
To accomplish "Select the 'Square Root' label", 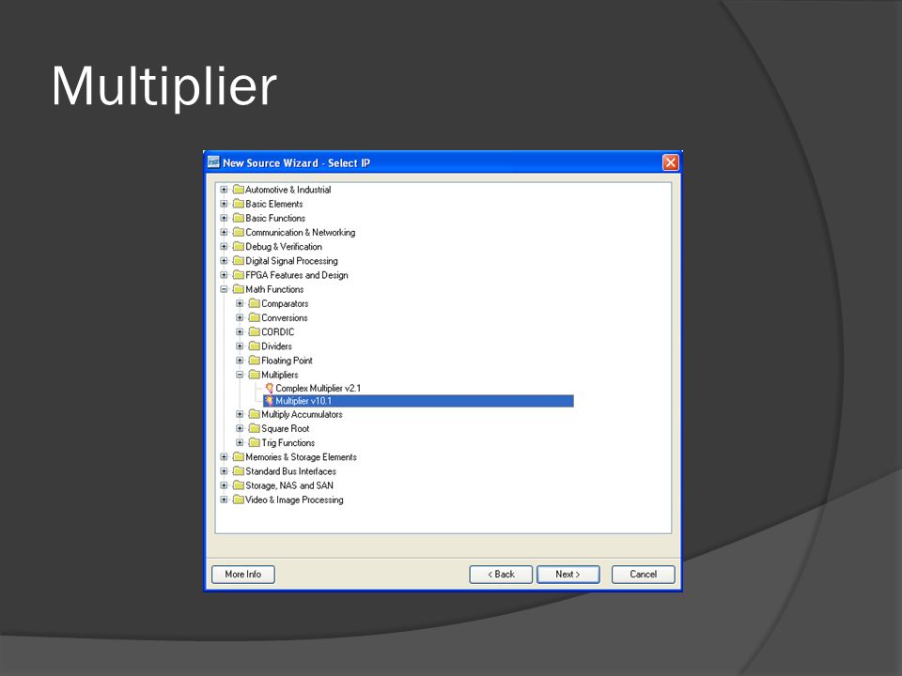I will click(286, 428).
